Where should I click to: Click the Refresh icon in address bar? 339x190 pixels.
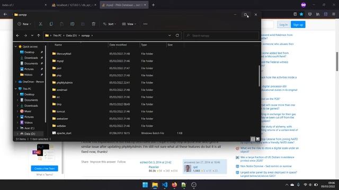(x=177, y=35)
